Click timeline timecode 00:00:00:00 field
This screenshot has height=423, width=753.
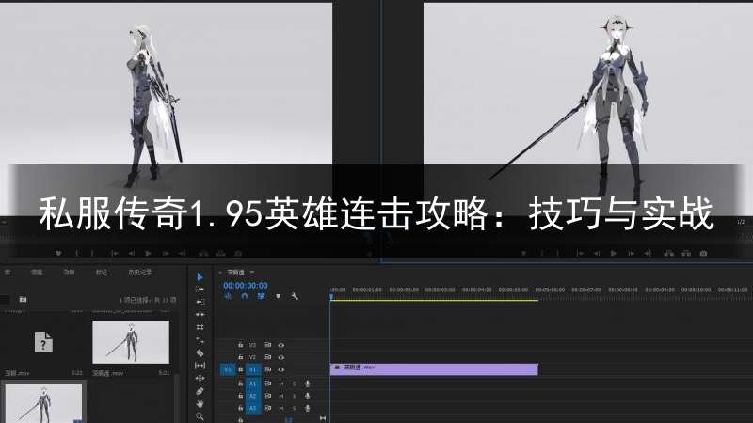click(x=246, y=286)
